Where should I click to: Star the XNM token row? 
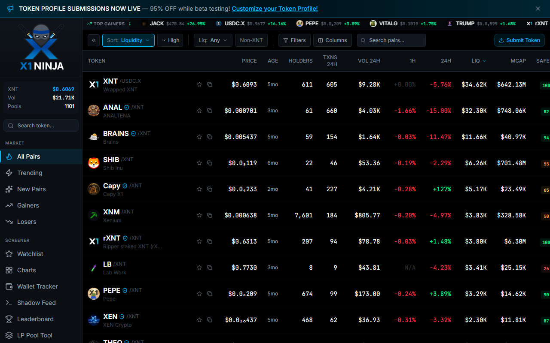pos(199,216)
